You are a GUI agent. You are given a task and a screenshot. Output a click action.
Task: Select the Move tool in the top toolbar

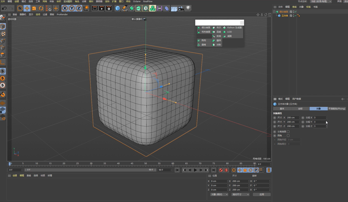(27, 8)
